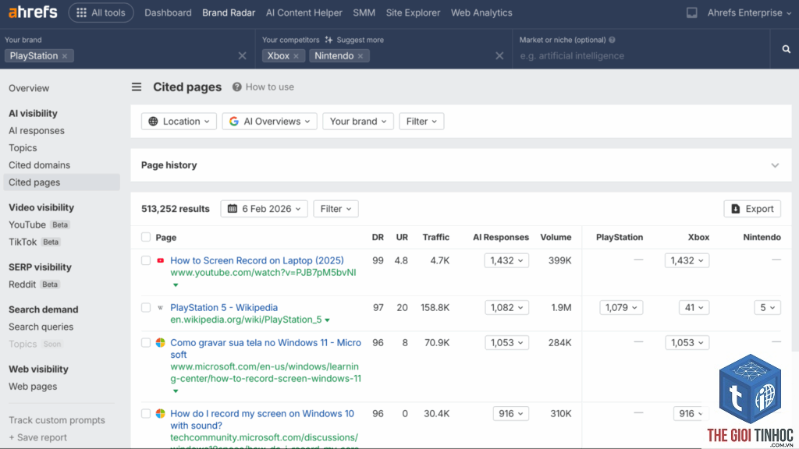This screenshot has height=449, width=799.
Task: Select the Como gravar sua tela row checkbox
Action: tap(146, 343)
